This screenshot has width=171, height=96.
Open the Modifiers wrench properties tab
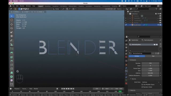click(x=126, y=68)
